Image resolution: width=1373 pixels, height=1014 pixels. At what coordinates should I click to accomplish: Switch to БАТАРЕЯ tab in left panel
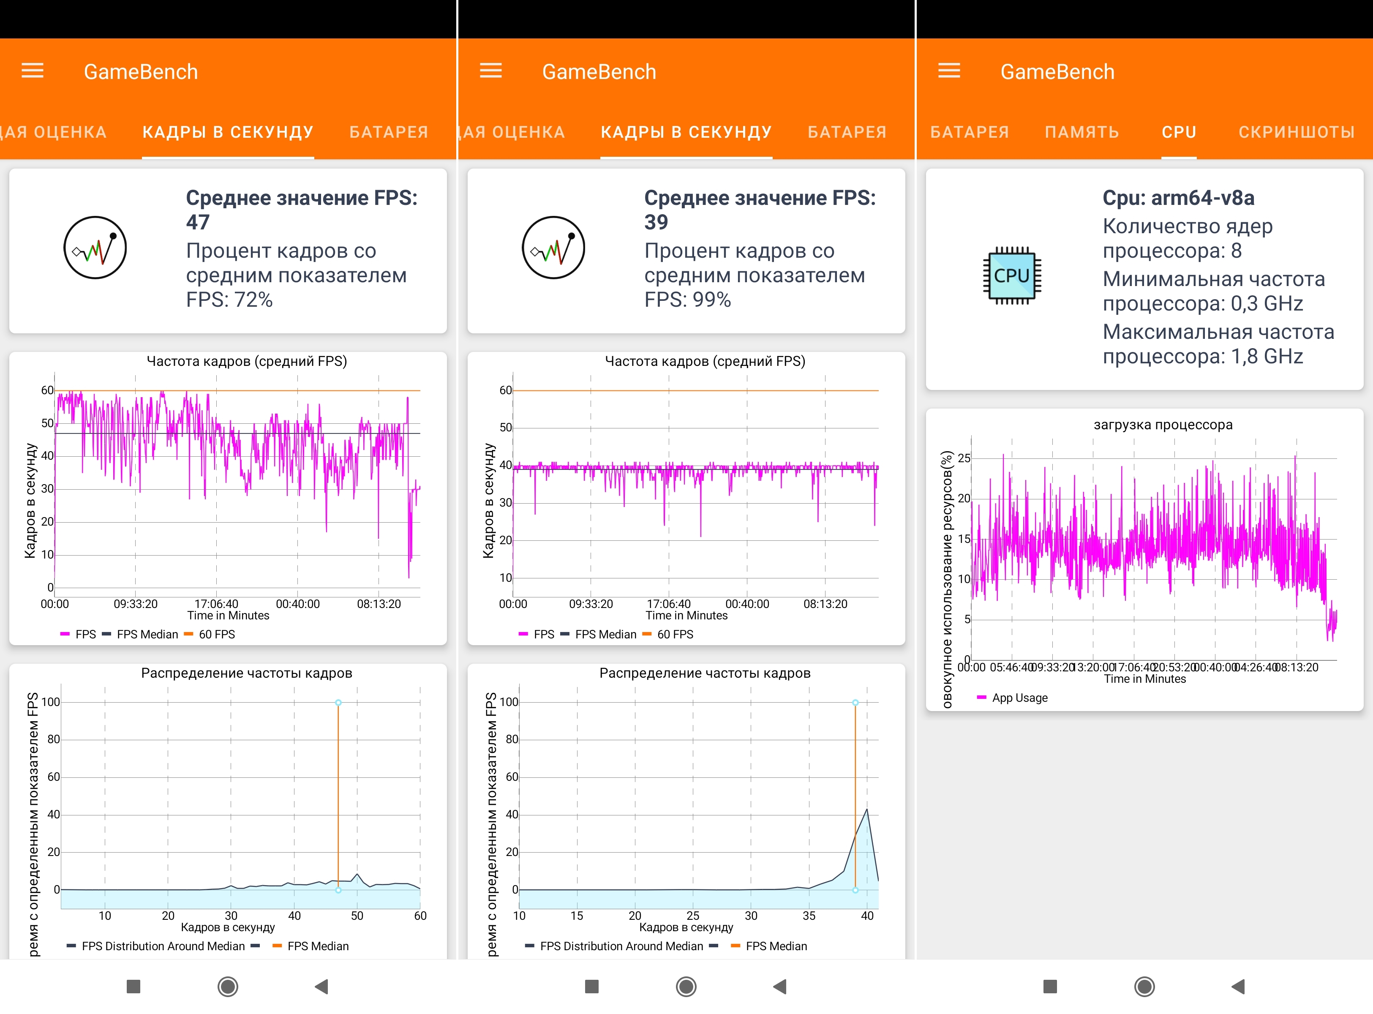[x=389, y=132]
